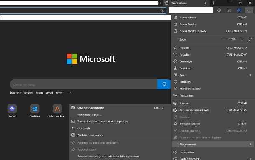Viewport: 255px width, 160px height.
Task: Click the Condividi menu entry
Action: coord(212,117)
